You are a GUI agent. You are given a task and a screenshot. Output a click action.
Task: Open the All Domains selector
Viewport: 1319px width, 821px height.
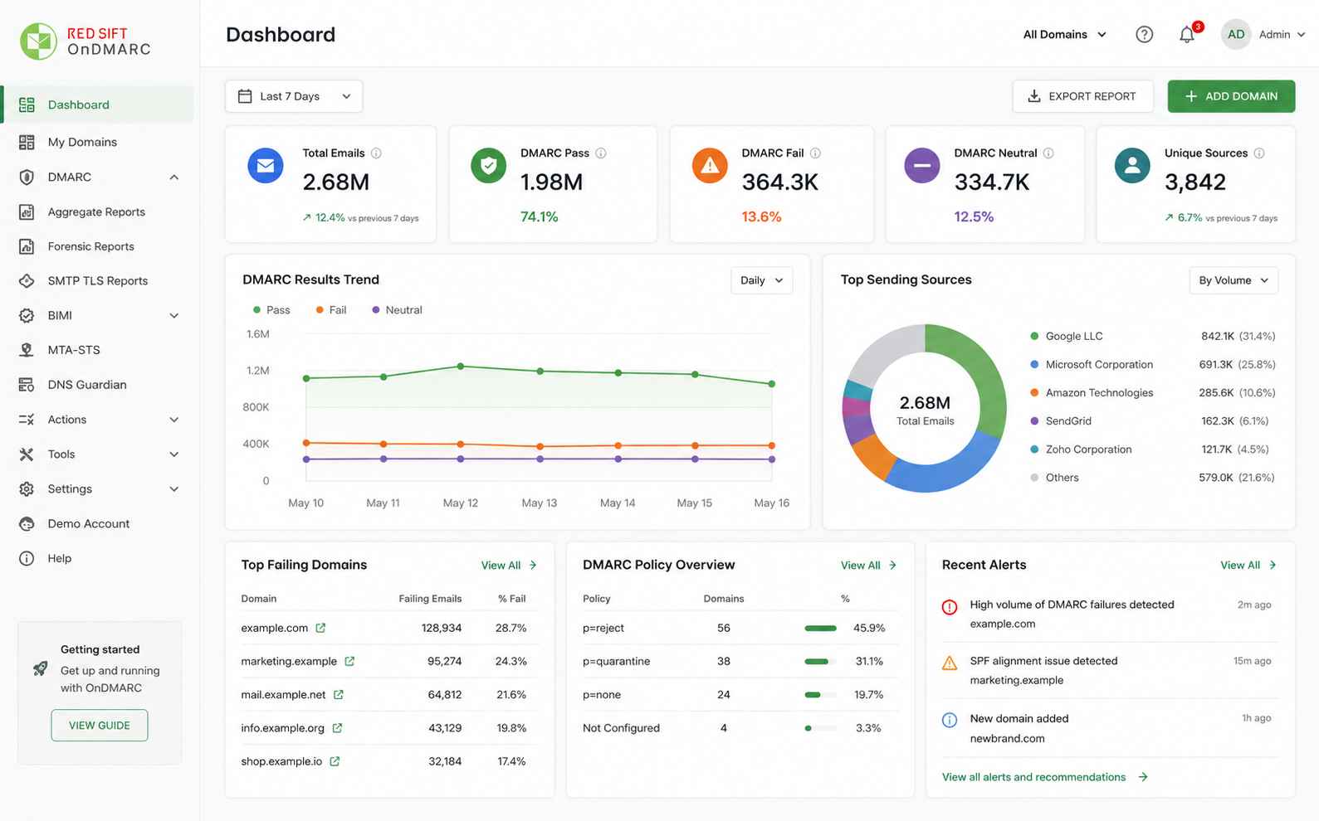tap(1064, 34)
